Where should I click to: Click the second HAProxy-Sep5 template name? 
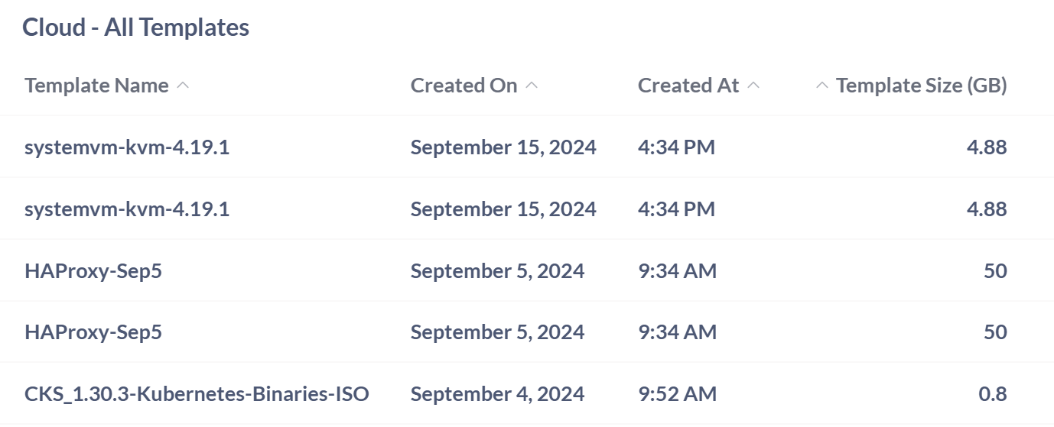(93, 332)
